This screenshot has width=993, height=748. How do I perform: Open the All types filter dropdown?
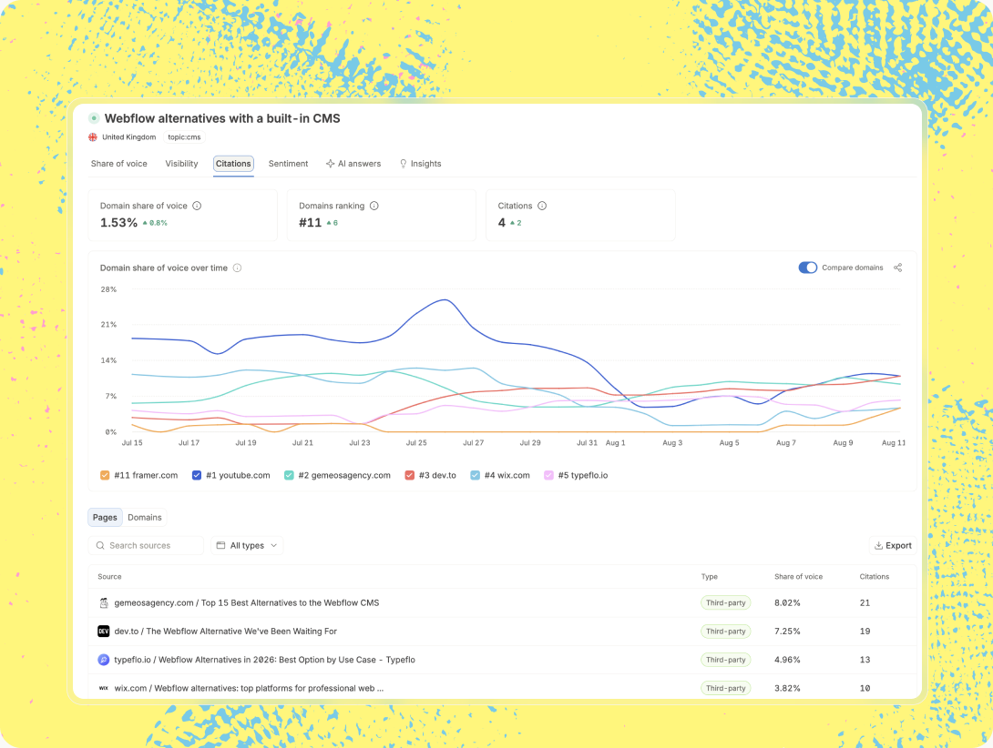[x=247, y=545]
